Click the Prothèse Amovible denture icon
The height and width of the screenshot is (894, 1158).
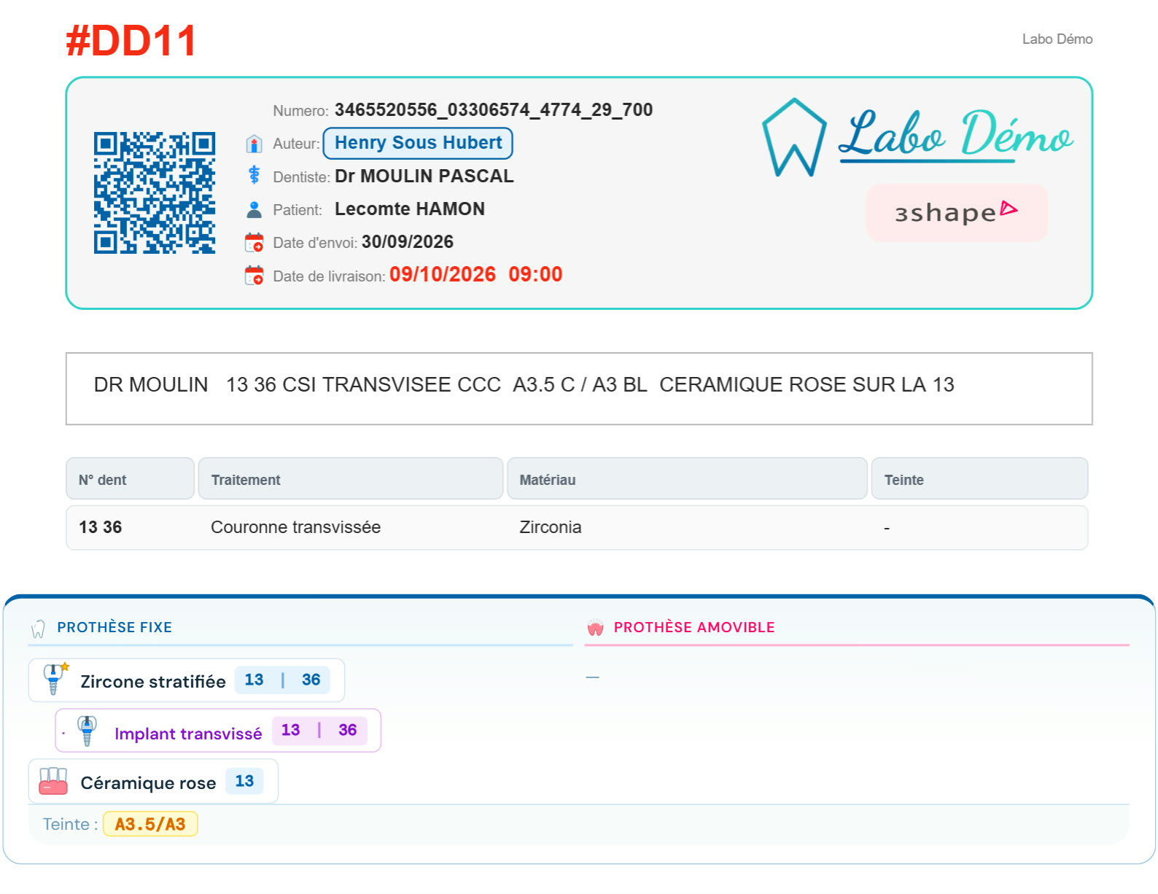(x=595, y=628)
